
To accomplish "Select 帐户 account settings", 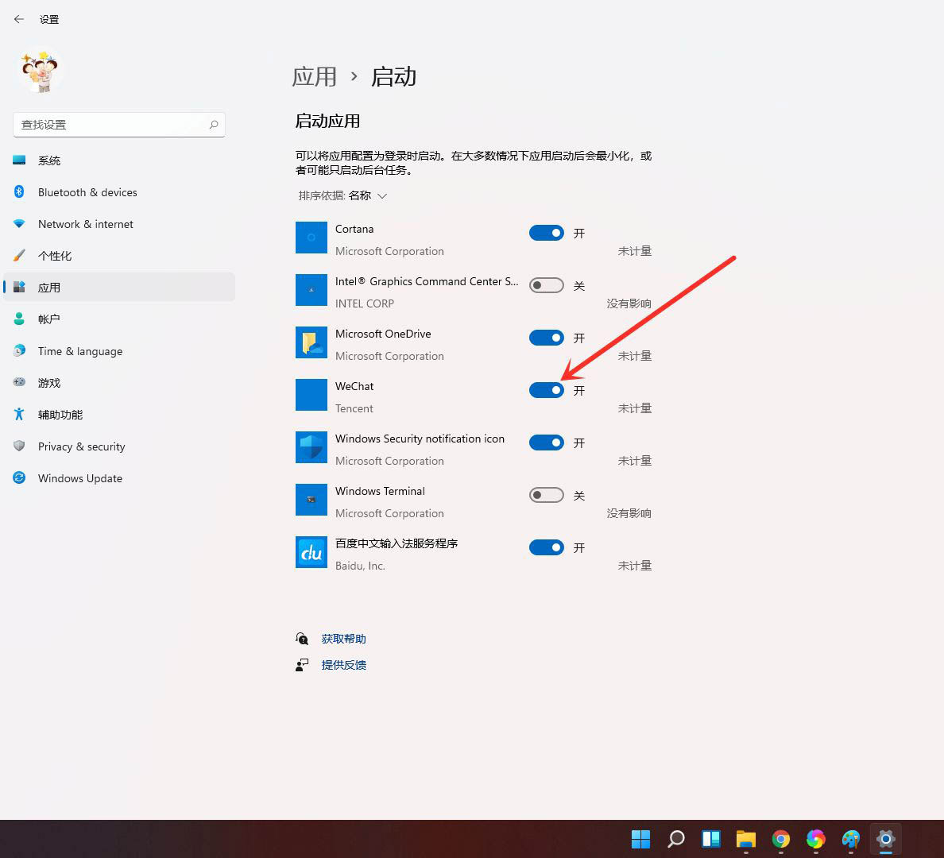I will coord(49,319).
